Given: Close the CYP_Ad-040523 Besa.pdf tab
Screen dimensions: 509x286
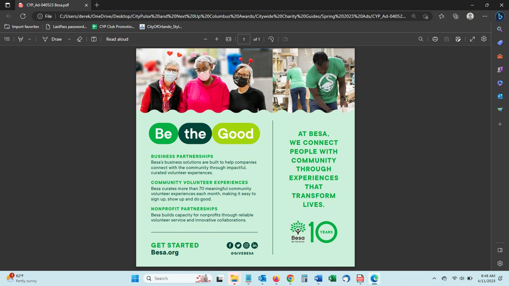Looking at the screenshot, I should click(86, 5).
